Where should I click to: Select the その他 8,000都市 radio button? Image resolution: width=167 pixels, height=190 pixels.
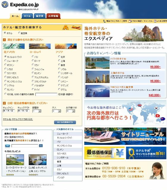tap(5, 94)
